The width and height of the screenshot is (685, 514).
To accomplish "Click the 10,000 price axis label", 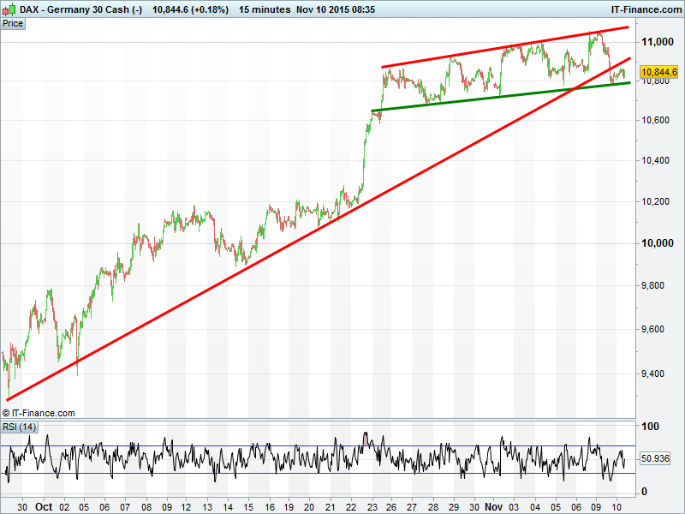I will point(656,243).
